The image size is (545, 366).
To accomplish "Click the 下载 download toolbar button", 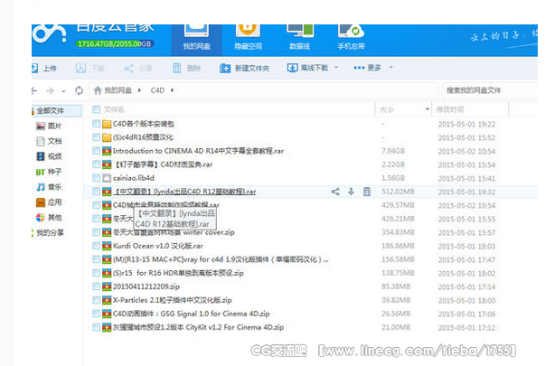I will 90,68.
